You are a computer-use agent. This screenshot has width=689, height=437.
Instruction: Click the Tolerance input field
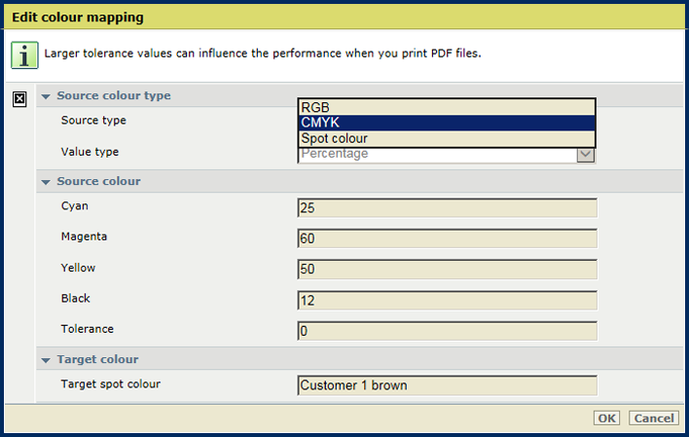coord(447,331)
